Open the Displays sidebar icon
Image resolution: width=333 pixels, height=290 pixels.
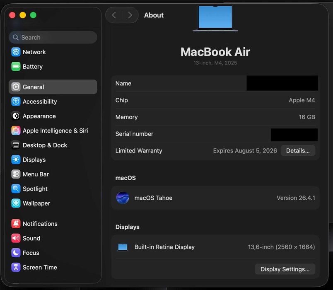16,159
